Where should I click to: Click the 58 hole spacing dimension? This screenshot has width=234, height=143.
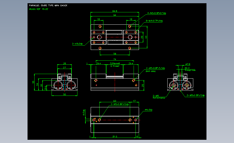(115, 54)
